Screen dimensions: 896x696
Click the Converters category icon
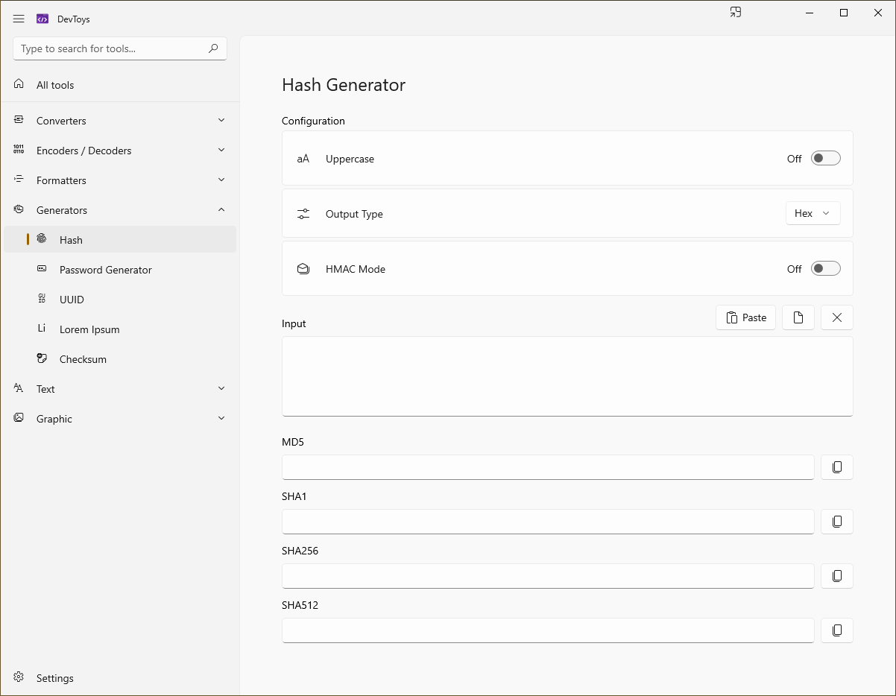pyautogui.click(x=19, y=120)
